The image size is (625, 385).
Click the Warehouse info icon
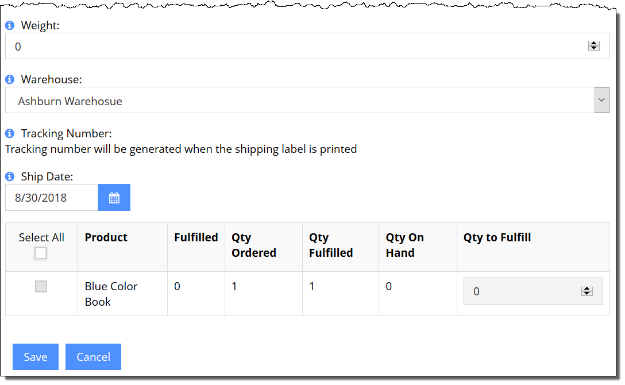pyautogui.click(x=10, y=79)
